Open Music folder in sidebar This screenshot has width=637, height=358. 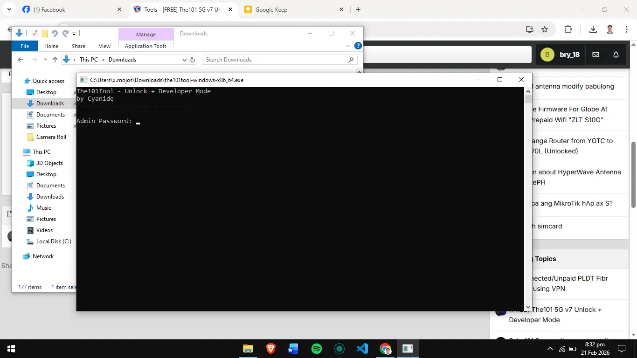tap(44, 208)
